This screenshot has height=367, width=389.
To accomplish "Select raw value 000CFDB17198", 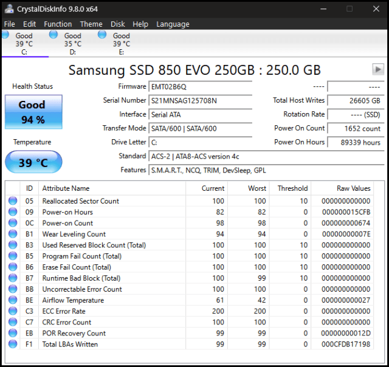I will (x=346, y=344).
